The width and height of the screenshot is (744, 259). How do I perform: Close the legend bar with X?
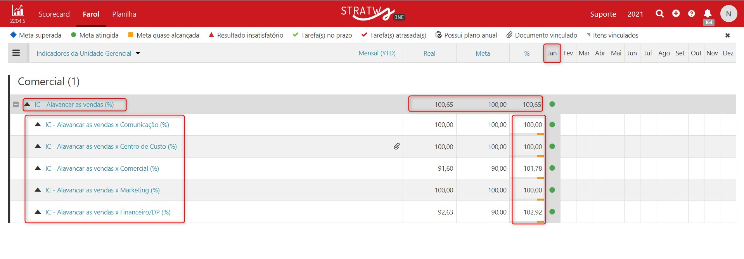click(728, 35)
